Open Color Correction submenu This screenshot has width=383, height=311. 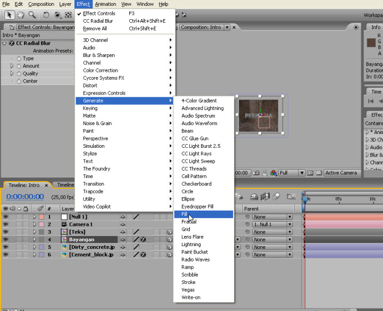126,70
